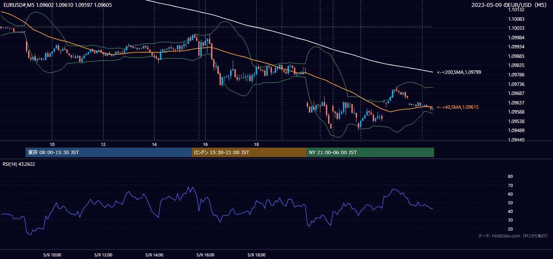Click the RSI(14) 43.2622 indicator label
This screenshot has height=259, width=553.
coord(19,164)
